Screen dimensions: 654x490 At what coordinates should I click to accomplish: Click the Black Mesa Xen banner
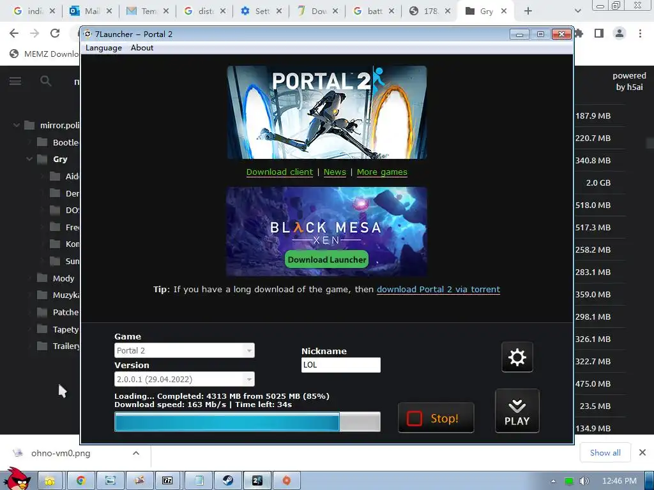pos(326,231)
